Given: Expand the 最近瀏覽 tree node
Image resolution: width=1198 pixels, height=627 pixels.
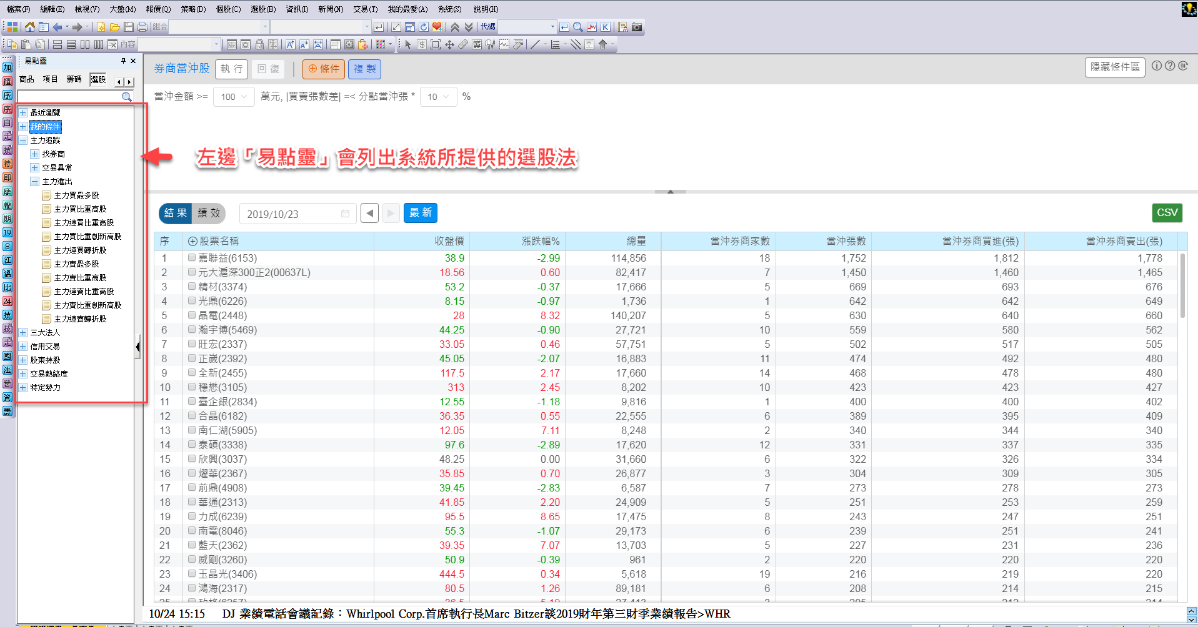Looking at the screenshot, I should point(23,113).
